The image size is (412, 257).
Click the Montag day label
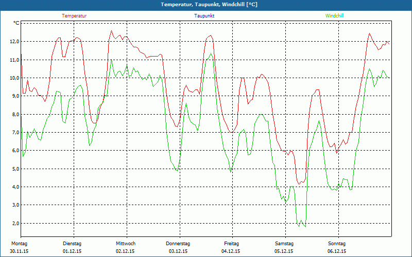[x=19, y=244]
